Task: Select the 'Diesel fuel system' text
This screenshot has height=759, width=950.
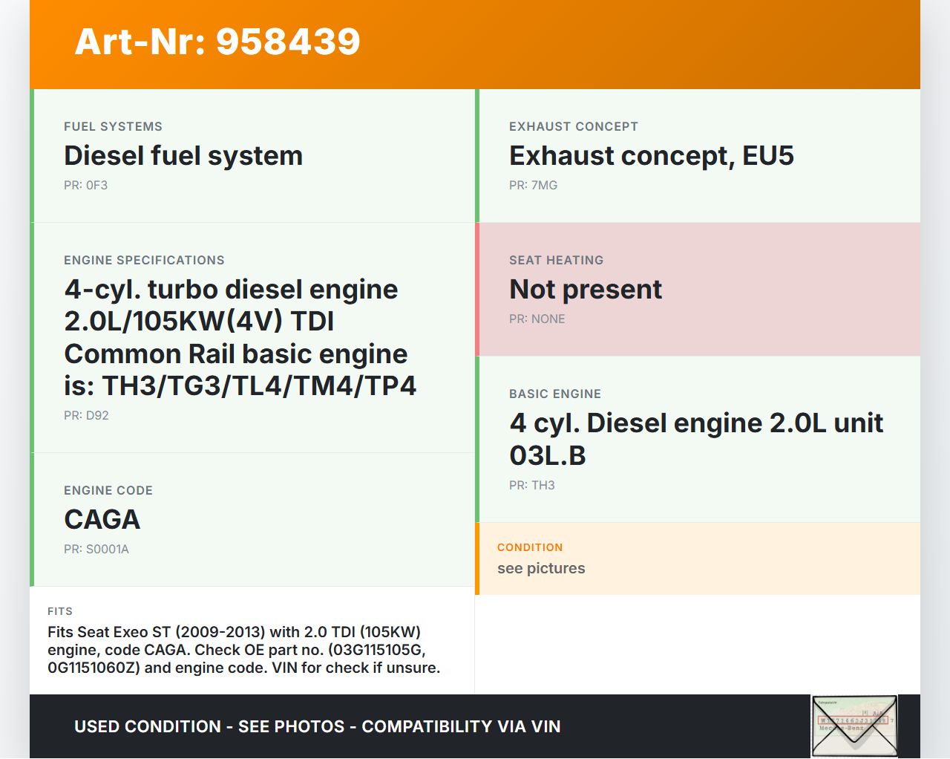Action: [183, 156]
